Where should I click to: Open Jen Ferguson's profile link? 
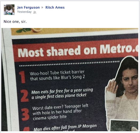click(28, 7)
